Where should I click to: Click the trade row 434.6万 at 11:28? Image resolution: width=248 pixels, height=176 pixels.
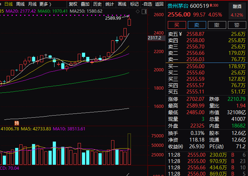tap(207, 167)
